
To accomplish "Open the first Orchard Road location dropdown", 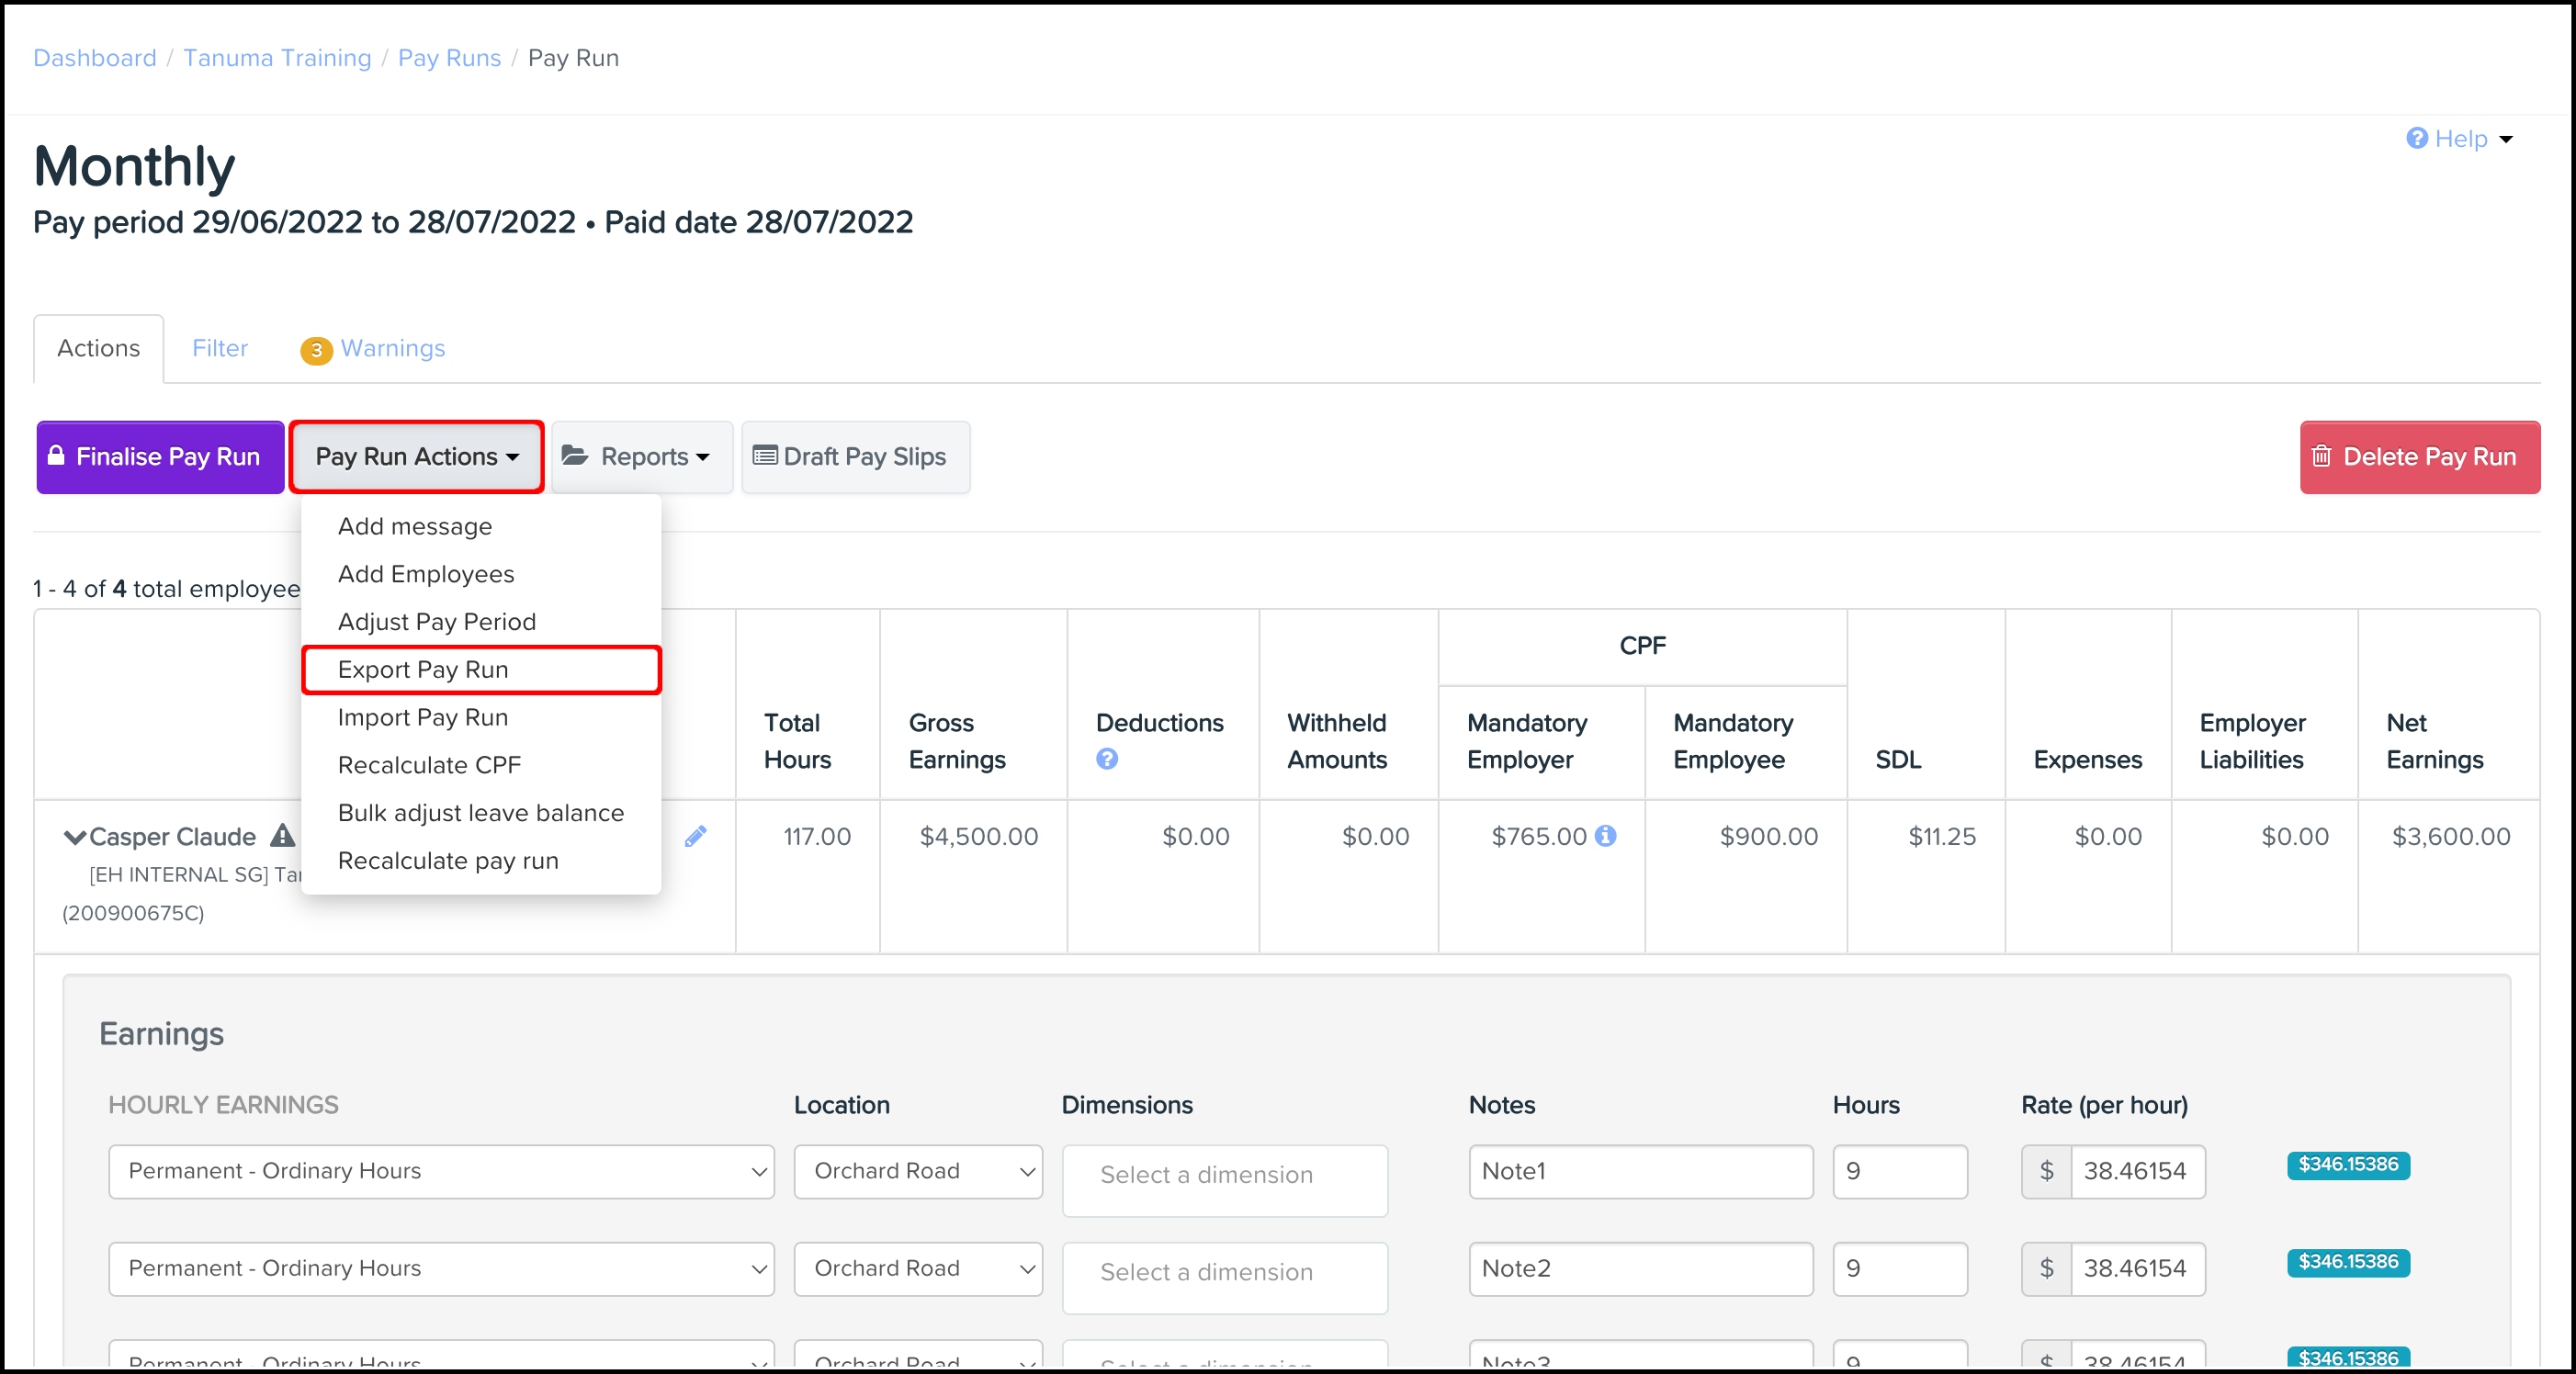I will (917, 1171).
